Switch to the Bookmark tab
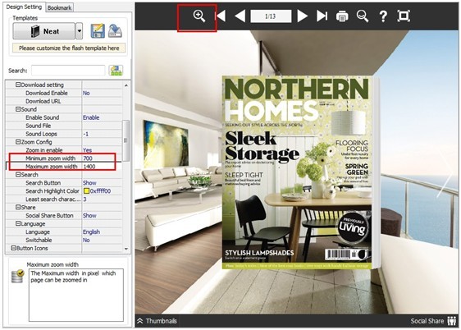 [59, 7]
